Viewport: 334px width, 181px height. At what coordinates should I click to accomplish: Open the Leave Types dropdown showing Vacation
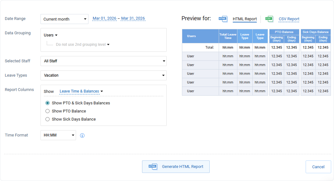coord(103,75)
